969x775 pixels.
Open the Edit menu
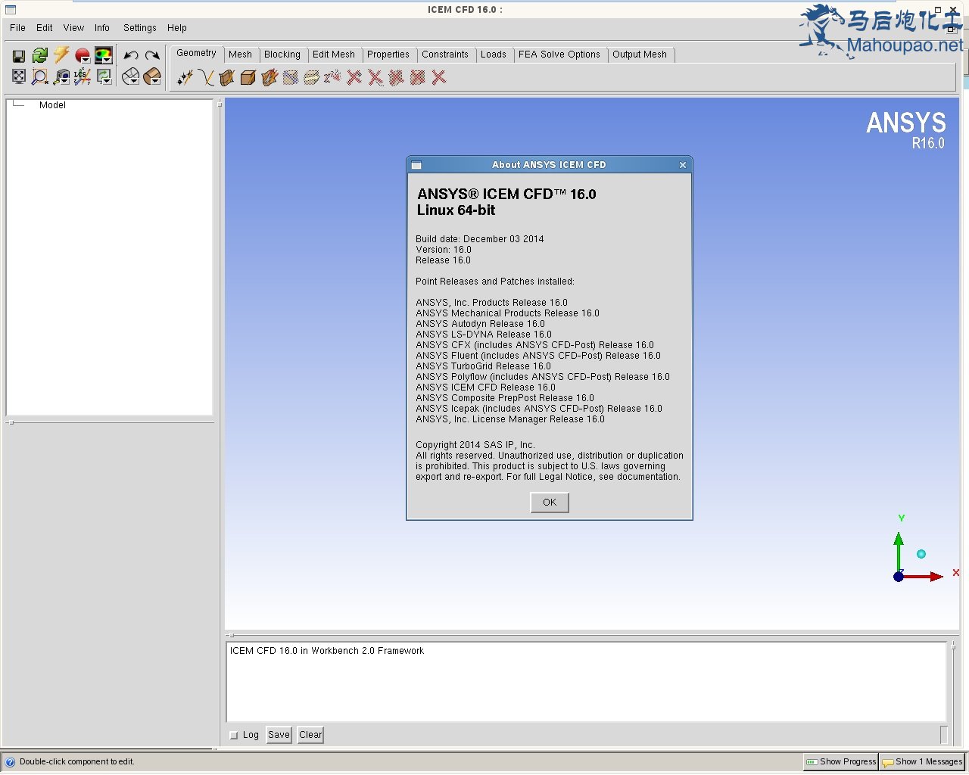pyautogui.click(x=45, y=28)
